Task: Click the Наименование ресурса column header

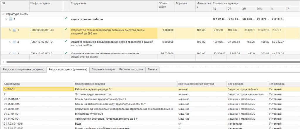Action: [x=89, y=84]
